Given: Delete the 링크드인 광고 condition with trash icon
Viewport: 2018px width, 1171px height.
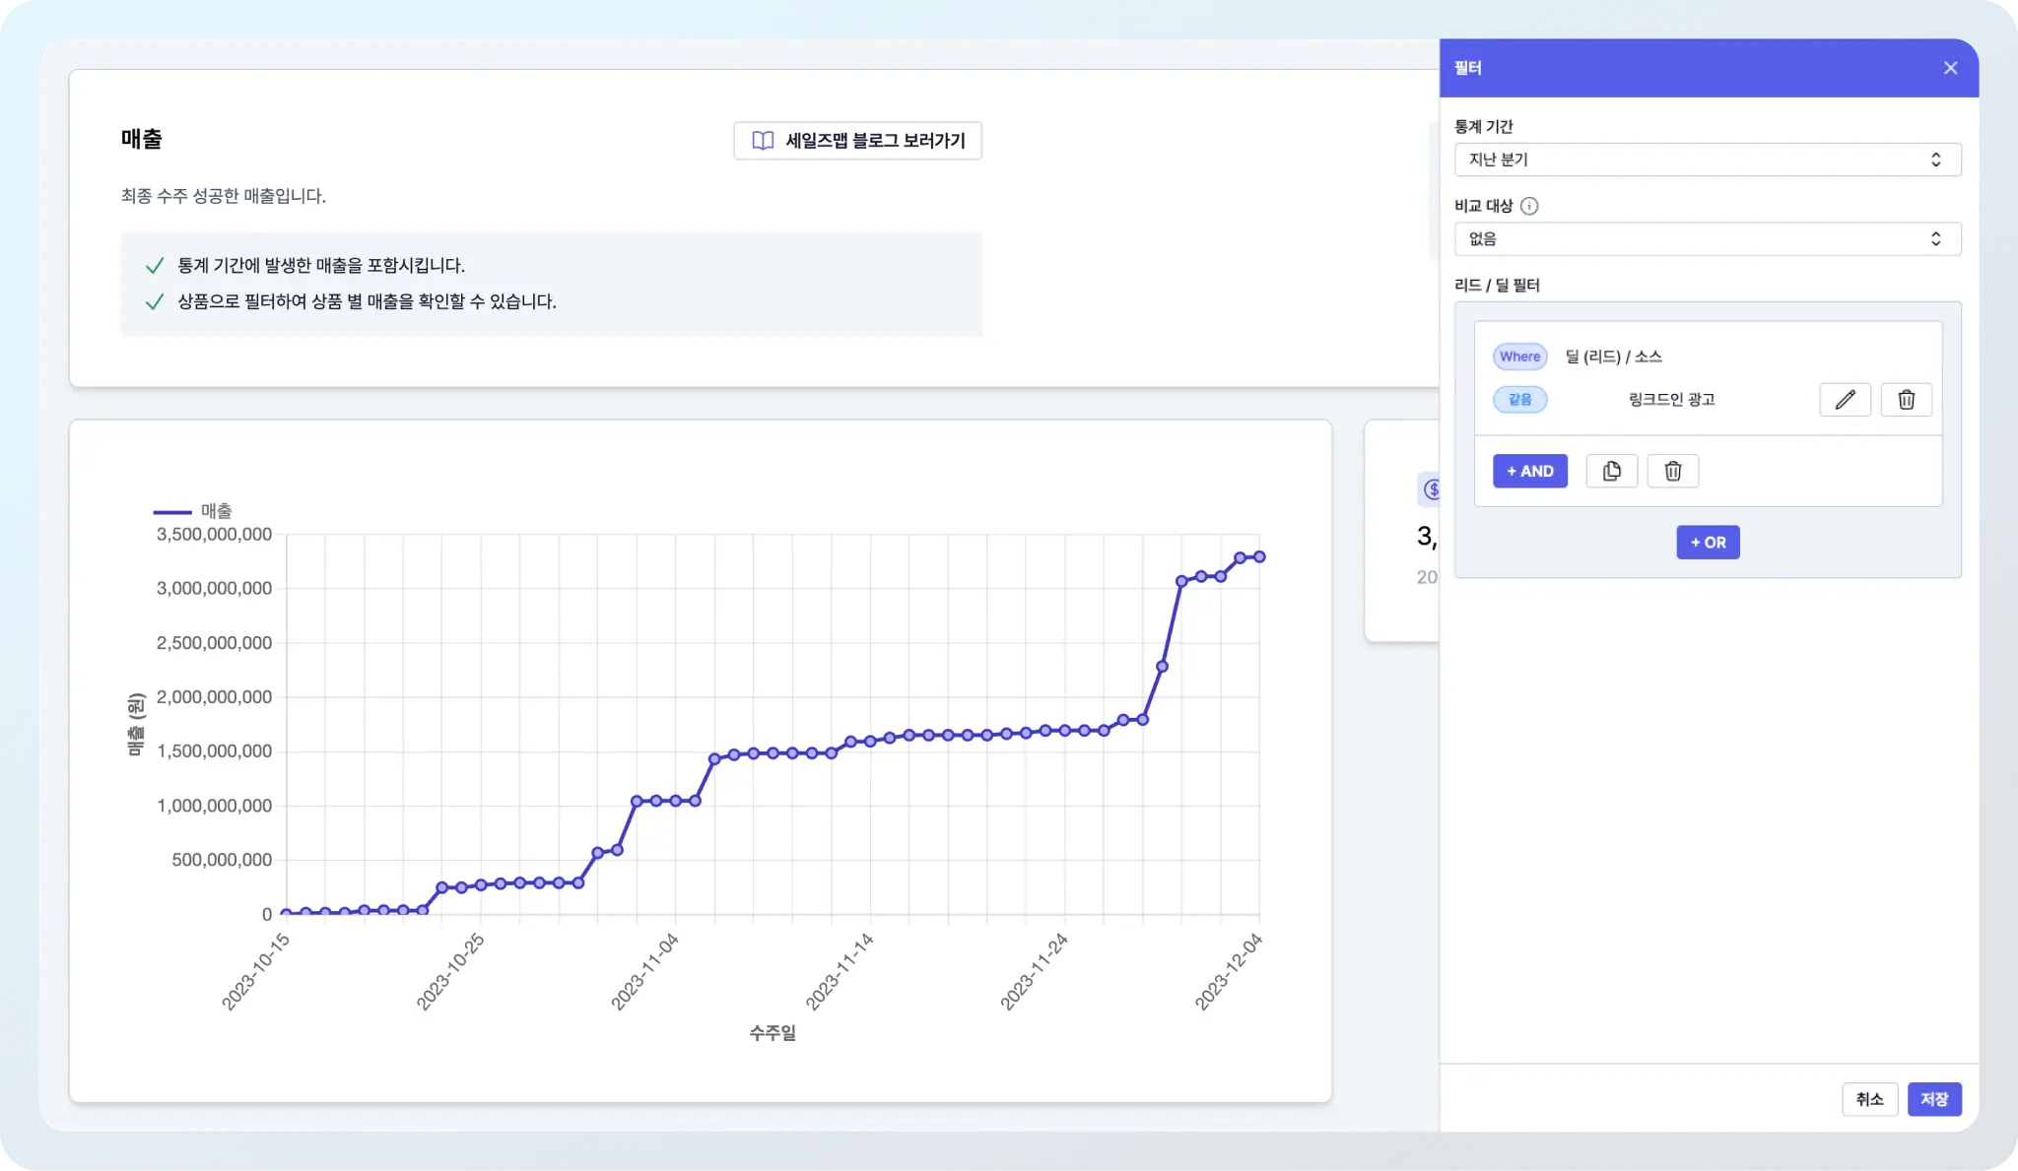Looking at the screenshot, I should 1906,399.
